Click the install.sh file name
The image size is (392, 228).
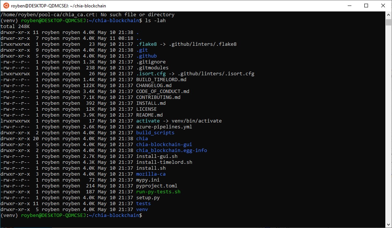pos(151,168)
